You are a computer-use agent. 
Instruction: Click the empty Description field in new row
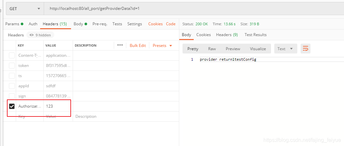pos(126,116)
